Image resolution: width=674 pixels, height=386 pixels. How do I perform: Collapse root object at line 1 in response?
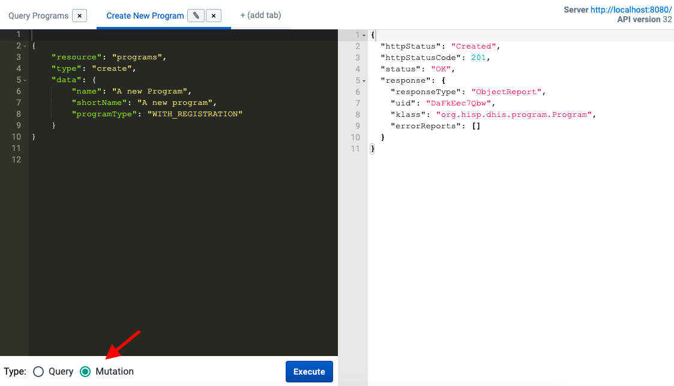click(364, 35)
